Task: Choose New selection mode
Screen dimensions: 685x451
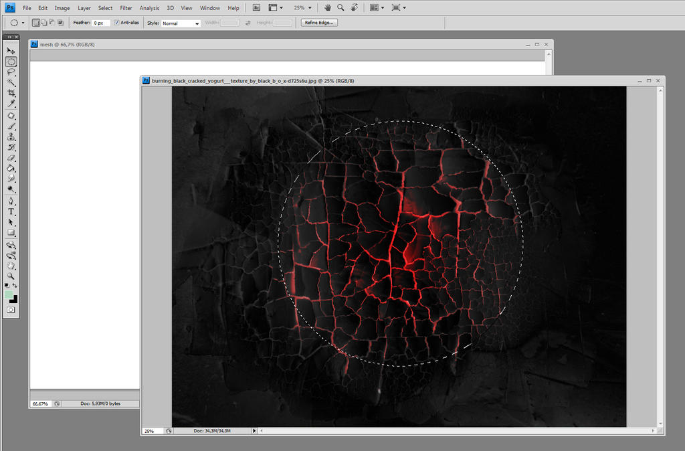Action: (36, 23)
